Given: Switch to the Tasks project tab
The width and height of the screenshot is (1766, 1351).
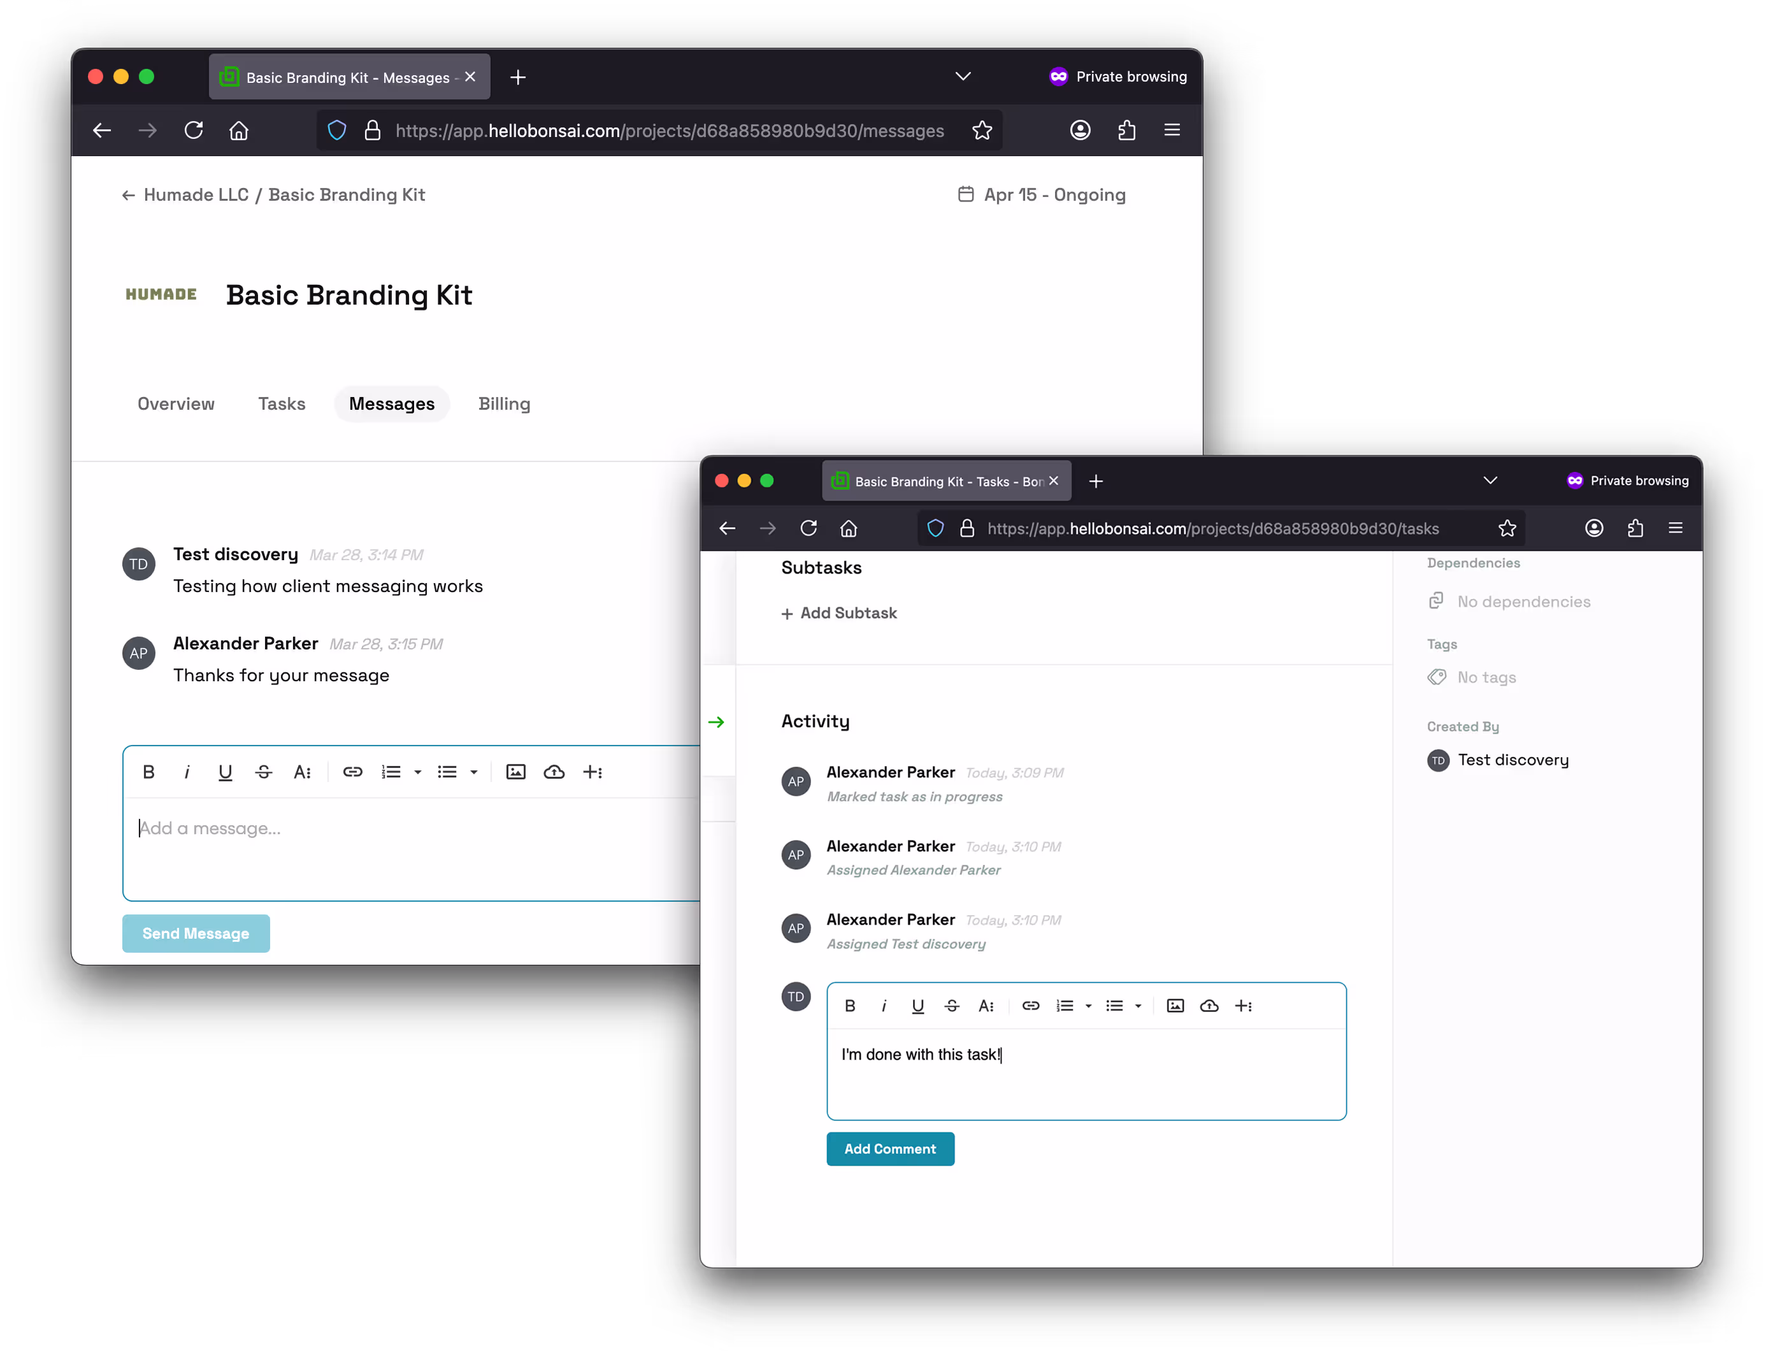Looking at the screenshot, I should pyautogui.click(x=282, y=403).
